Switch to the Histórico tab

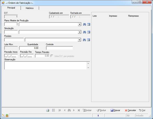pyautogui.click(x=30, y=8)
